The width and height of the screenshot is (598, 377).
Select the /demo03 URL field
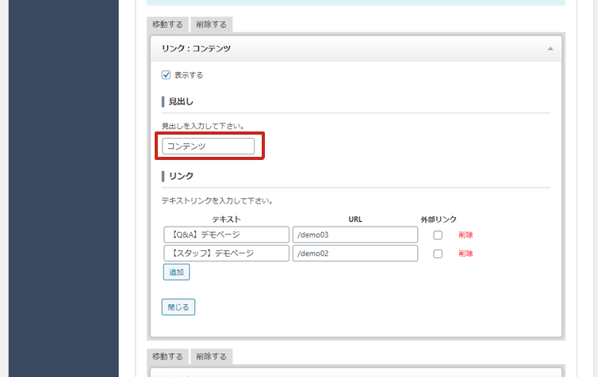click(355, 234)
